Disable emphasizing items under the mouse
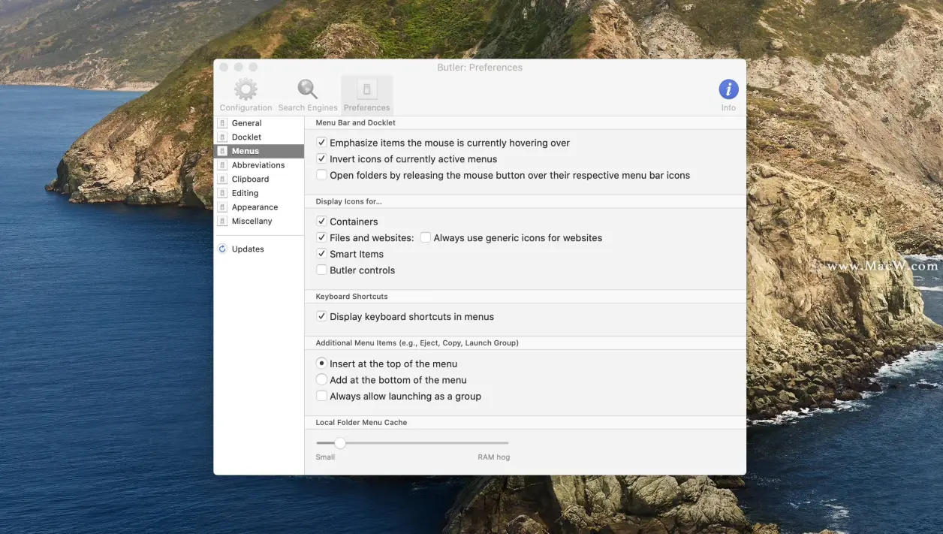This screenshot has width=943, height=534. point(321,142)
